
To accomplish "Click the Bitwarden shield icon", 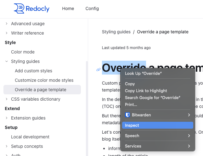I will pyautogui.click(x=127, y=115).
